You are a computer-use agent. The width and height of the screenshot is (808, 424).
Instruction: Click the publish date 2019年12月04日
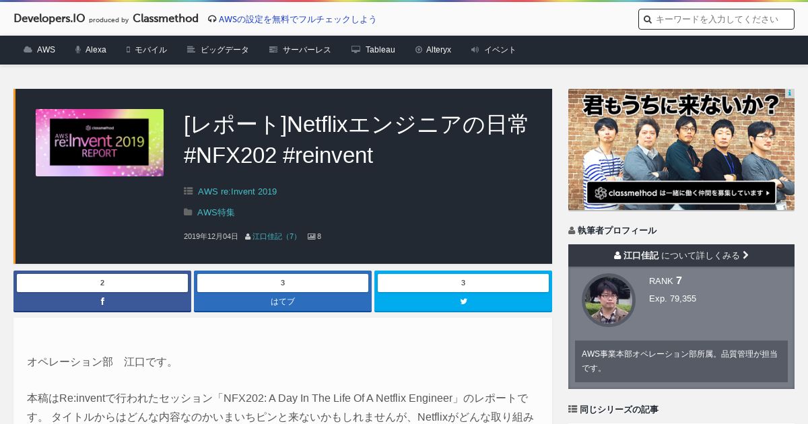point(211,236)
